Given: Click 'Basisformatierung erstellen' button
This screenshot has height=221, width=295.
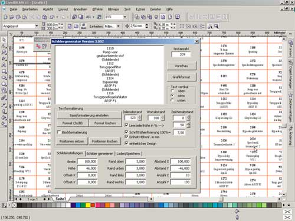Looking at the screenshot, I should [89, 116].
